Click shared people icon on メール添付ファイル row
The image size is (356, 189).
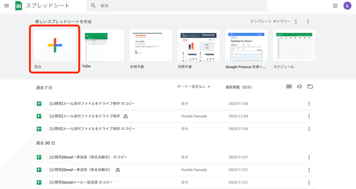coord(125,116)
